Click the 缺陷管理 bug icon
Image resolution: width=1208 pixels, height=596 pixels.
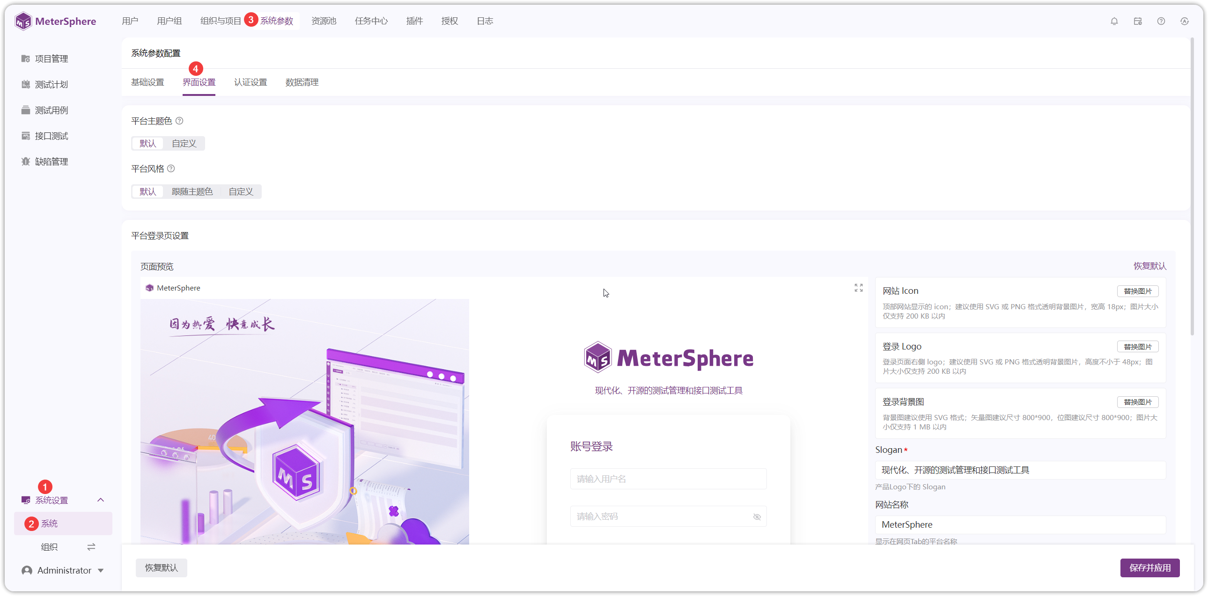(26, 162)
